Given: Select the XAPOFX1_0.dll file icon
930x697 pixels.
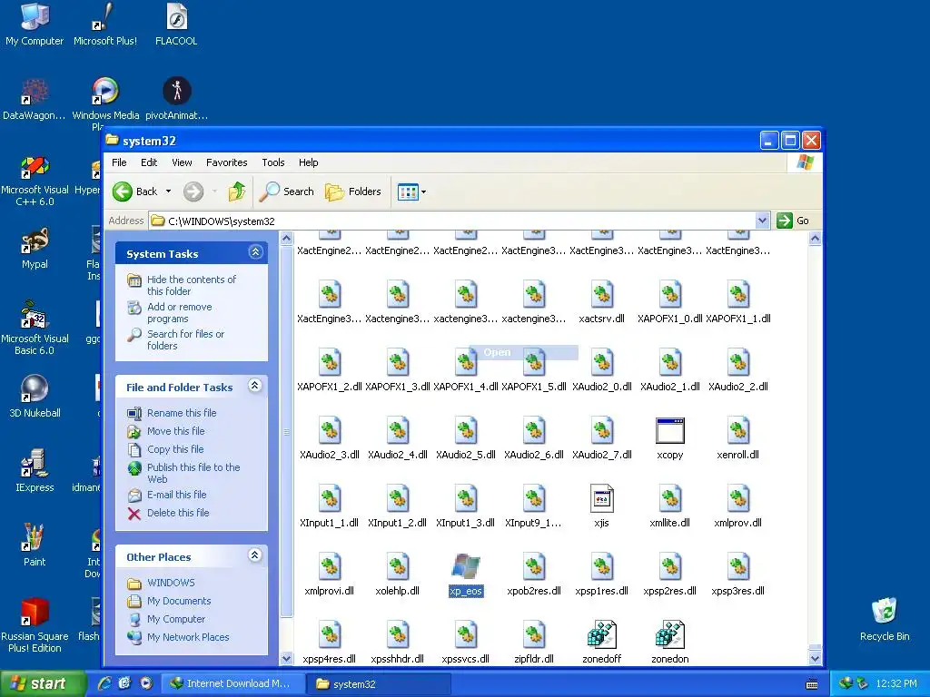Looking at the screenshot, I should tap(669, 295).
